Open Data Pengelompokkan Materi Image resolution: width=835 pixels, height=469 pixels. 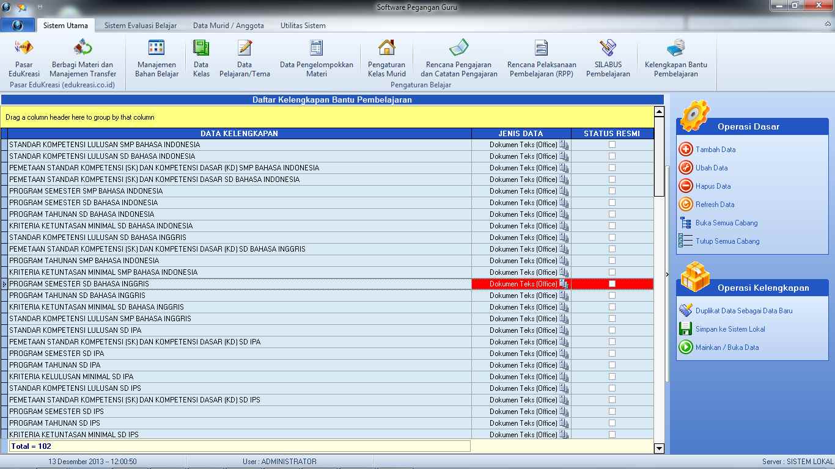(x=317, y=59)
